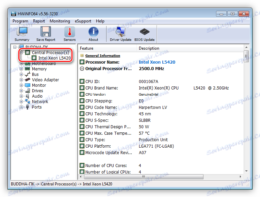
Task: Click the CPU Technology row label
Action: [101, 114]
